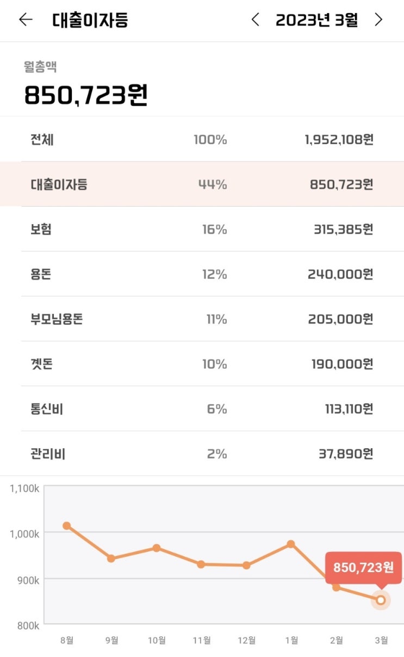Select the 전체 category row
Viewport: 404px width, 657px height.
pos(202,140)
